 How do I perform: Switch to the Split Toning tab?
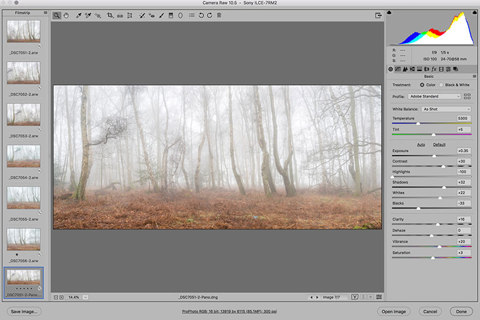(x=419, y=69)
